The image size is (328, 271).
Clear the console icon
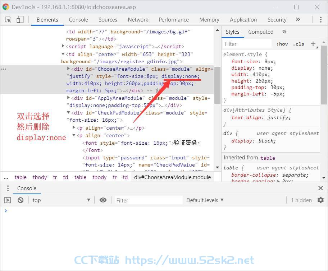(20, 200)
